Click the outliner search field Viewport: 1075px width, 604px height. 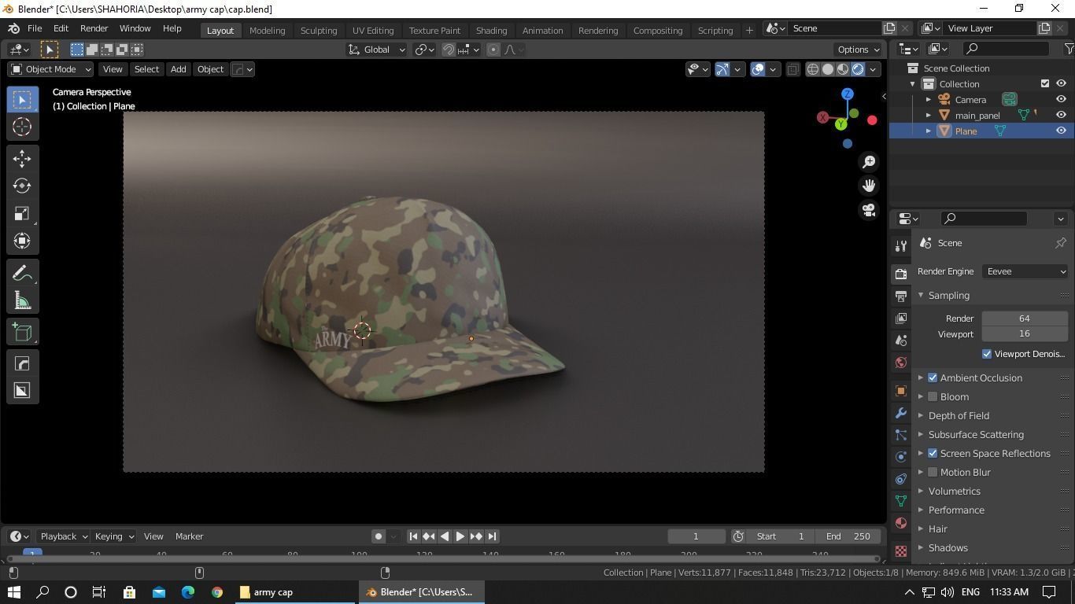[1007, 49]
